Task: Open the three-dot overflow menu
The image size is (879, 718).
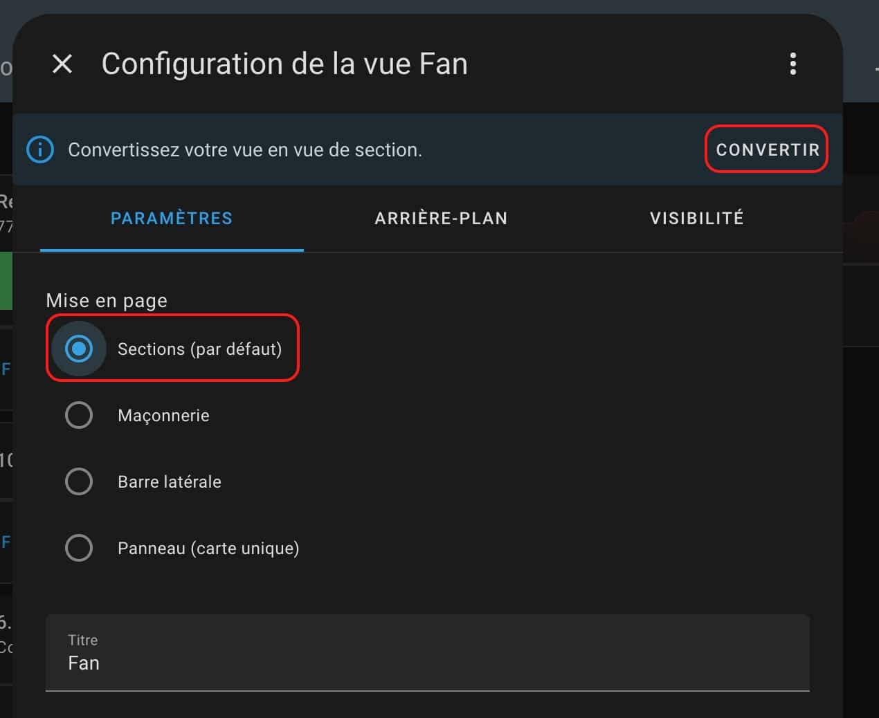Action: point(793,64)
